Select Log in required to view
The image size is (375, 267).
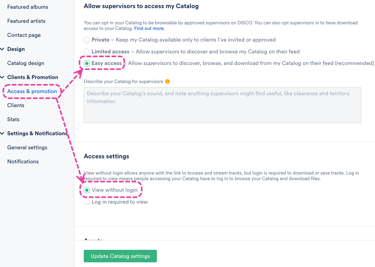tap(87, 202)
